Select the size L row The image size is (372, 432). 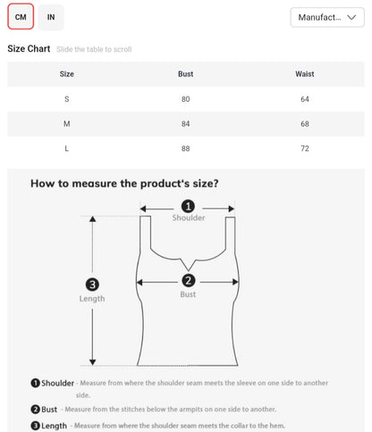pos(186,148)
